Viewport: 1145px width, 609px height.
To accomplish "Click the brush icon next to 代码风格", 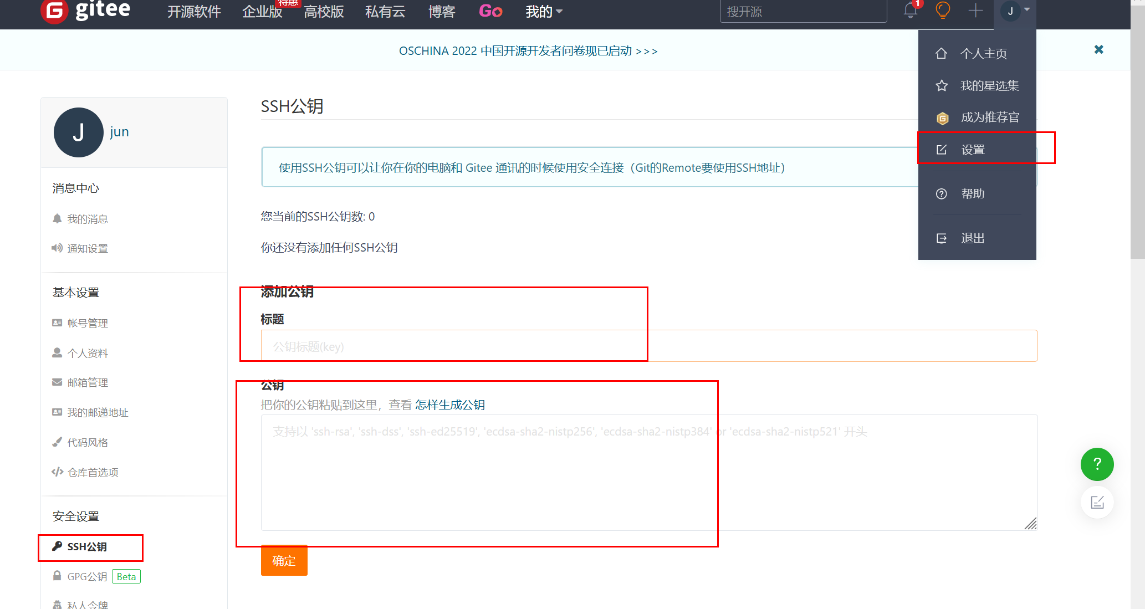I will coord(57,442).
